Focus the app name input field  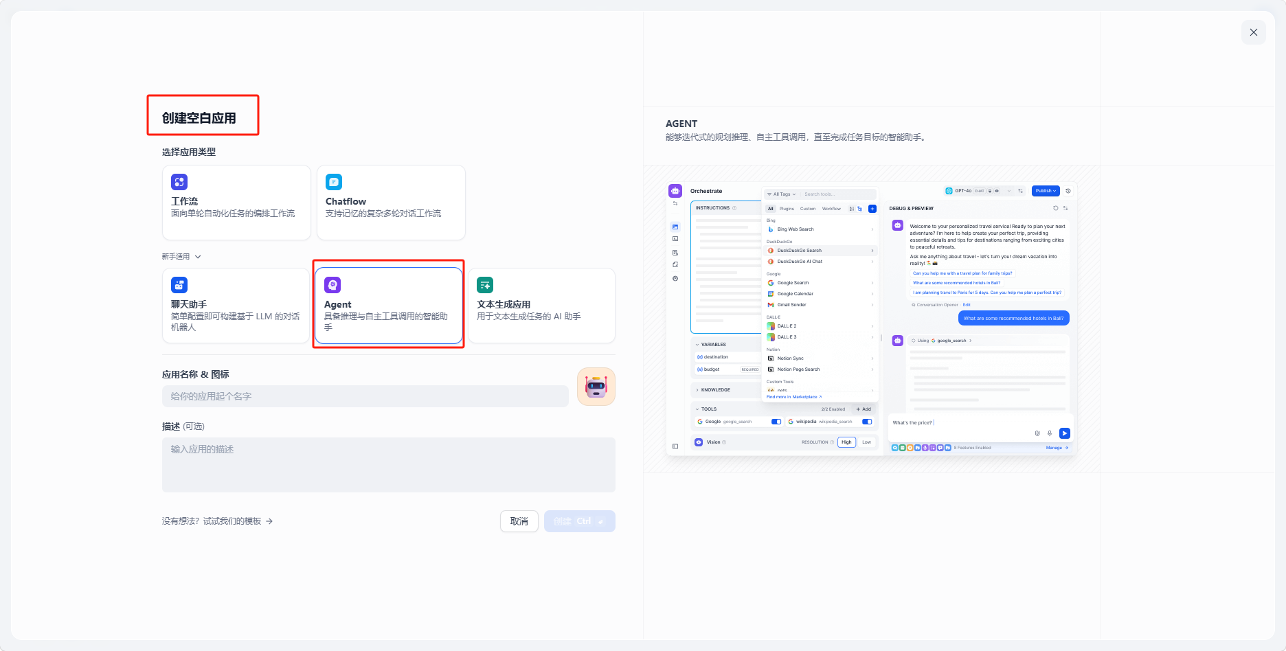point(365,396)
